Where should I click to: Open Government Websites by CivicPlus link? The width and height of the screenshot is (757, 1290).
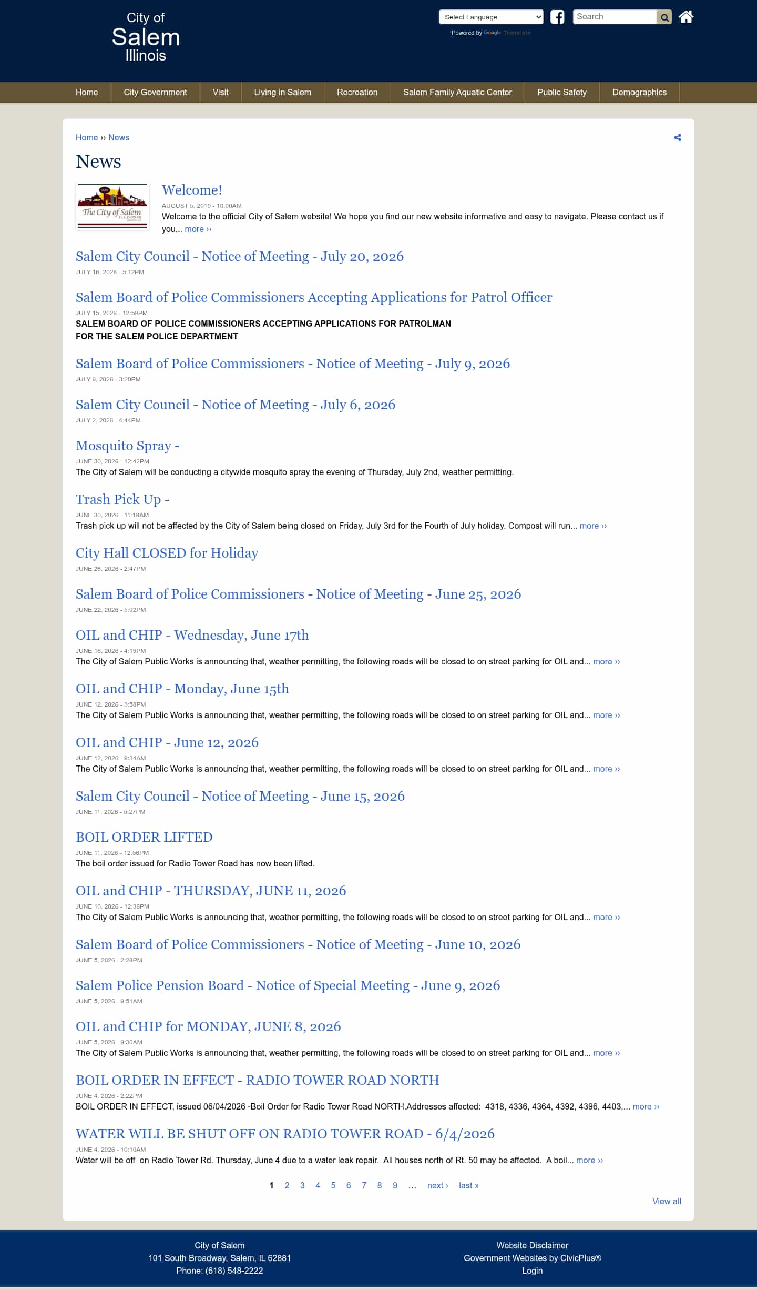click(533, 1258)
